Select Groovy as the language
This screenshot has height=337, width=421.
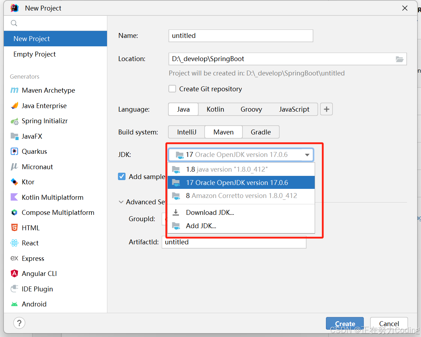click(x=251, y=109)
